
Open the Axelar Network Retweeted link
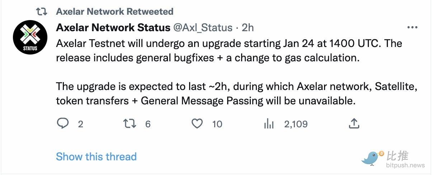click(x=114, y=11)
